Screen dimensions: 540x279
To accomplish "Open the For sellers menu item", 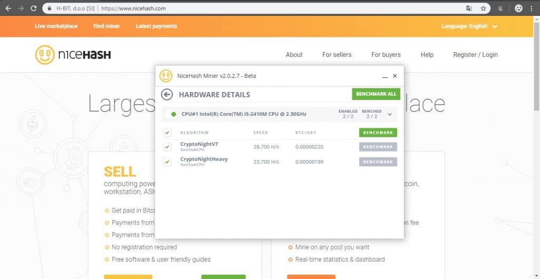I will (x=337, y=55).
